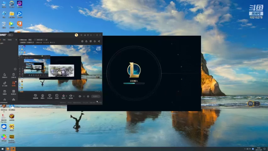268x151 pixels.
Task: Click the unlocked padlock icon in the stream header
Action: 86,41
